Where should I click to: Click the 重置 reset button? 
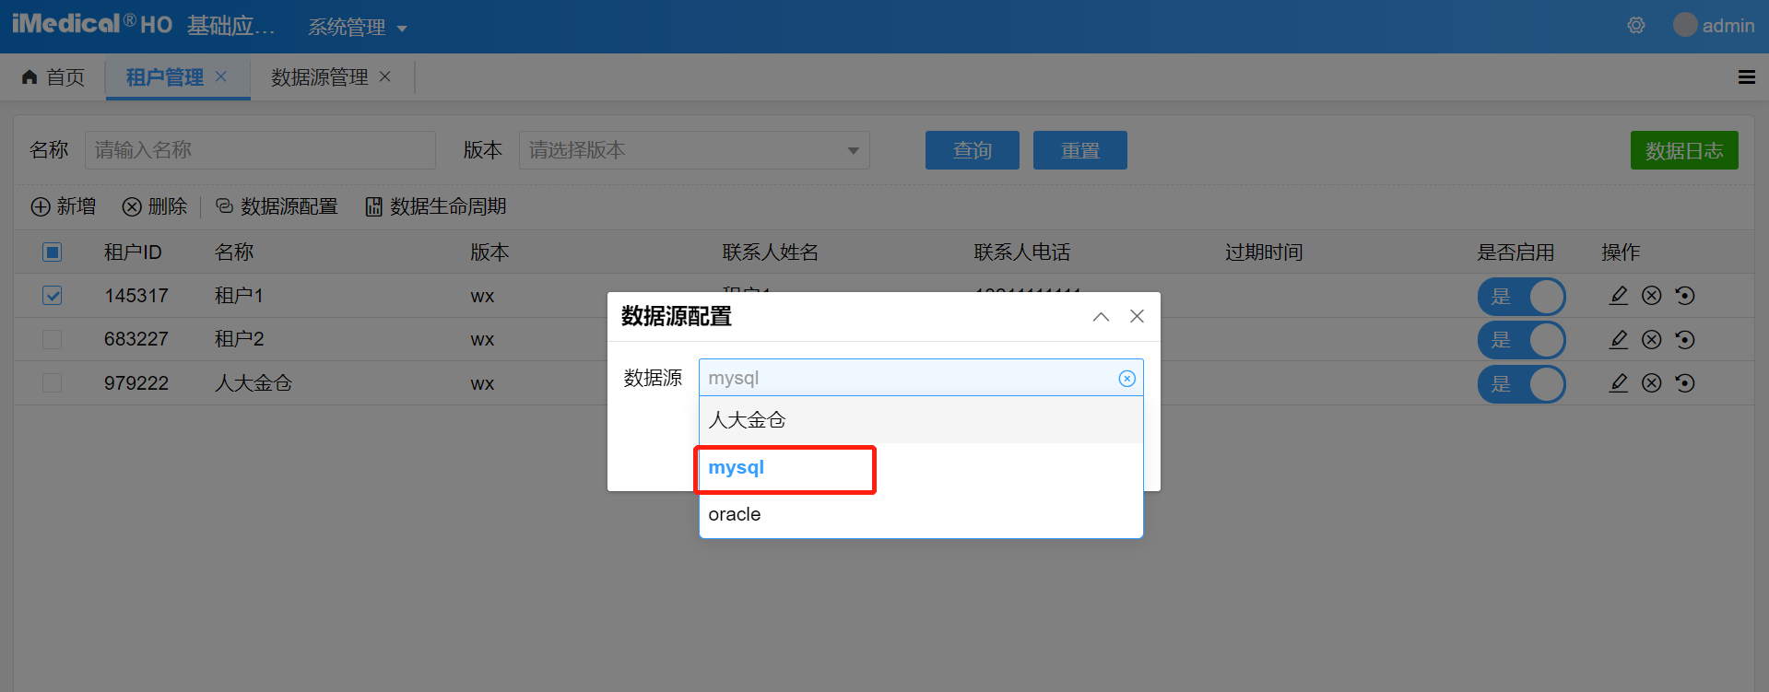[1080, 150]
